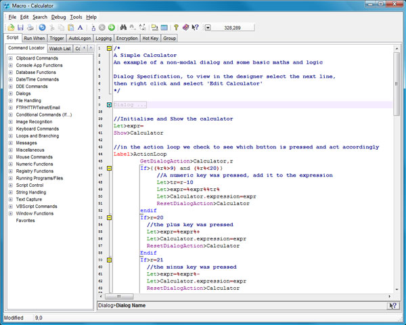
Task: Open the Tools menu
Action: (x=76, y=17)
